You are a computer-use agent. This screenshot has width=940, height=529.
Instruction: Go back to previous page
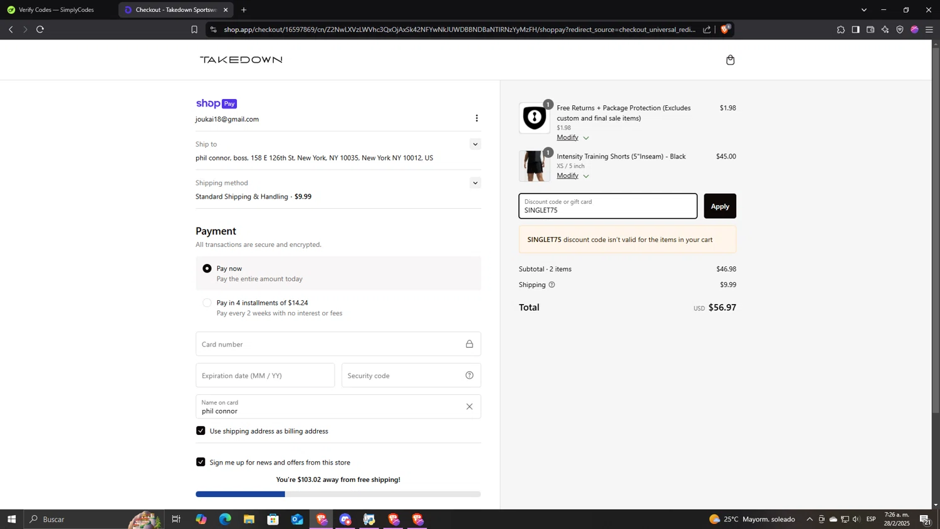point(11,29)
